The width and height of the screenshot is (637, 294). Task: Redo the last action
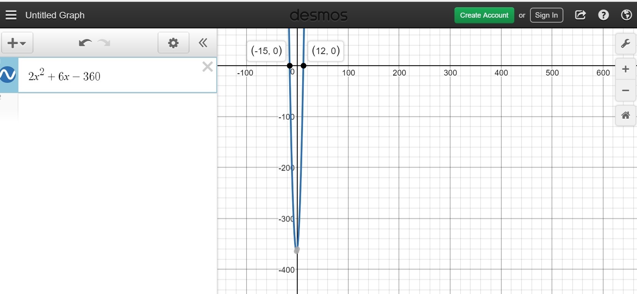pyautogui.click(x=104, y=43)
